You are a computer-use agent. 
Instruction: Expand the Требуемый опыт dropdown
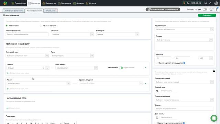pyautogui.click(x=27, y=56)
